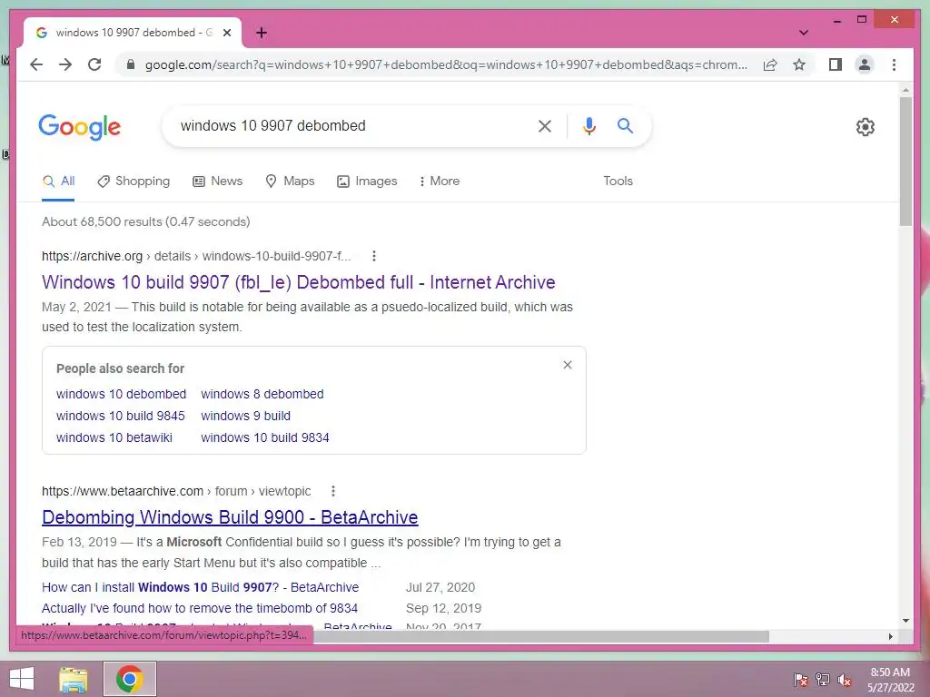930x697 pixels.
Task: Open Google quick settings gear
Action: (866, 126)
